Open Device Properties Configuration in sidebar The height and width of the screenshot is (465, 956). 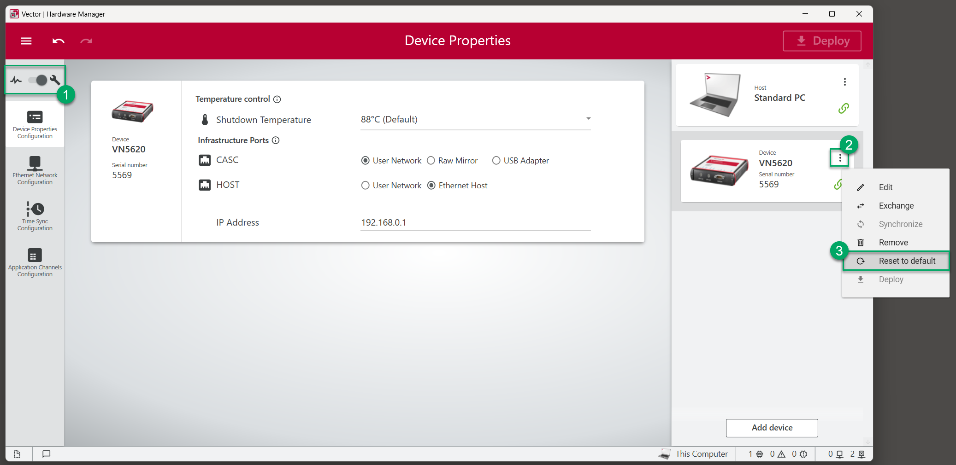[x=35, y=124]
